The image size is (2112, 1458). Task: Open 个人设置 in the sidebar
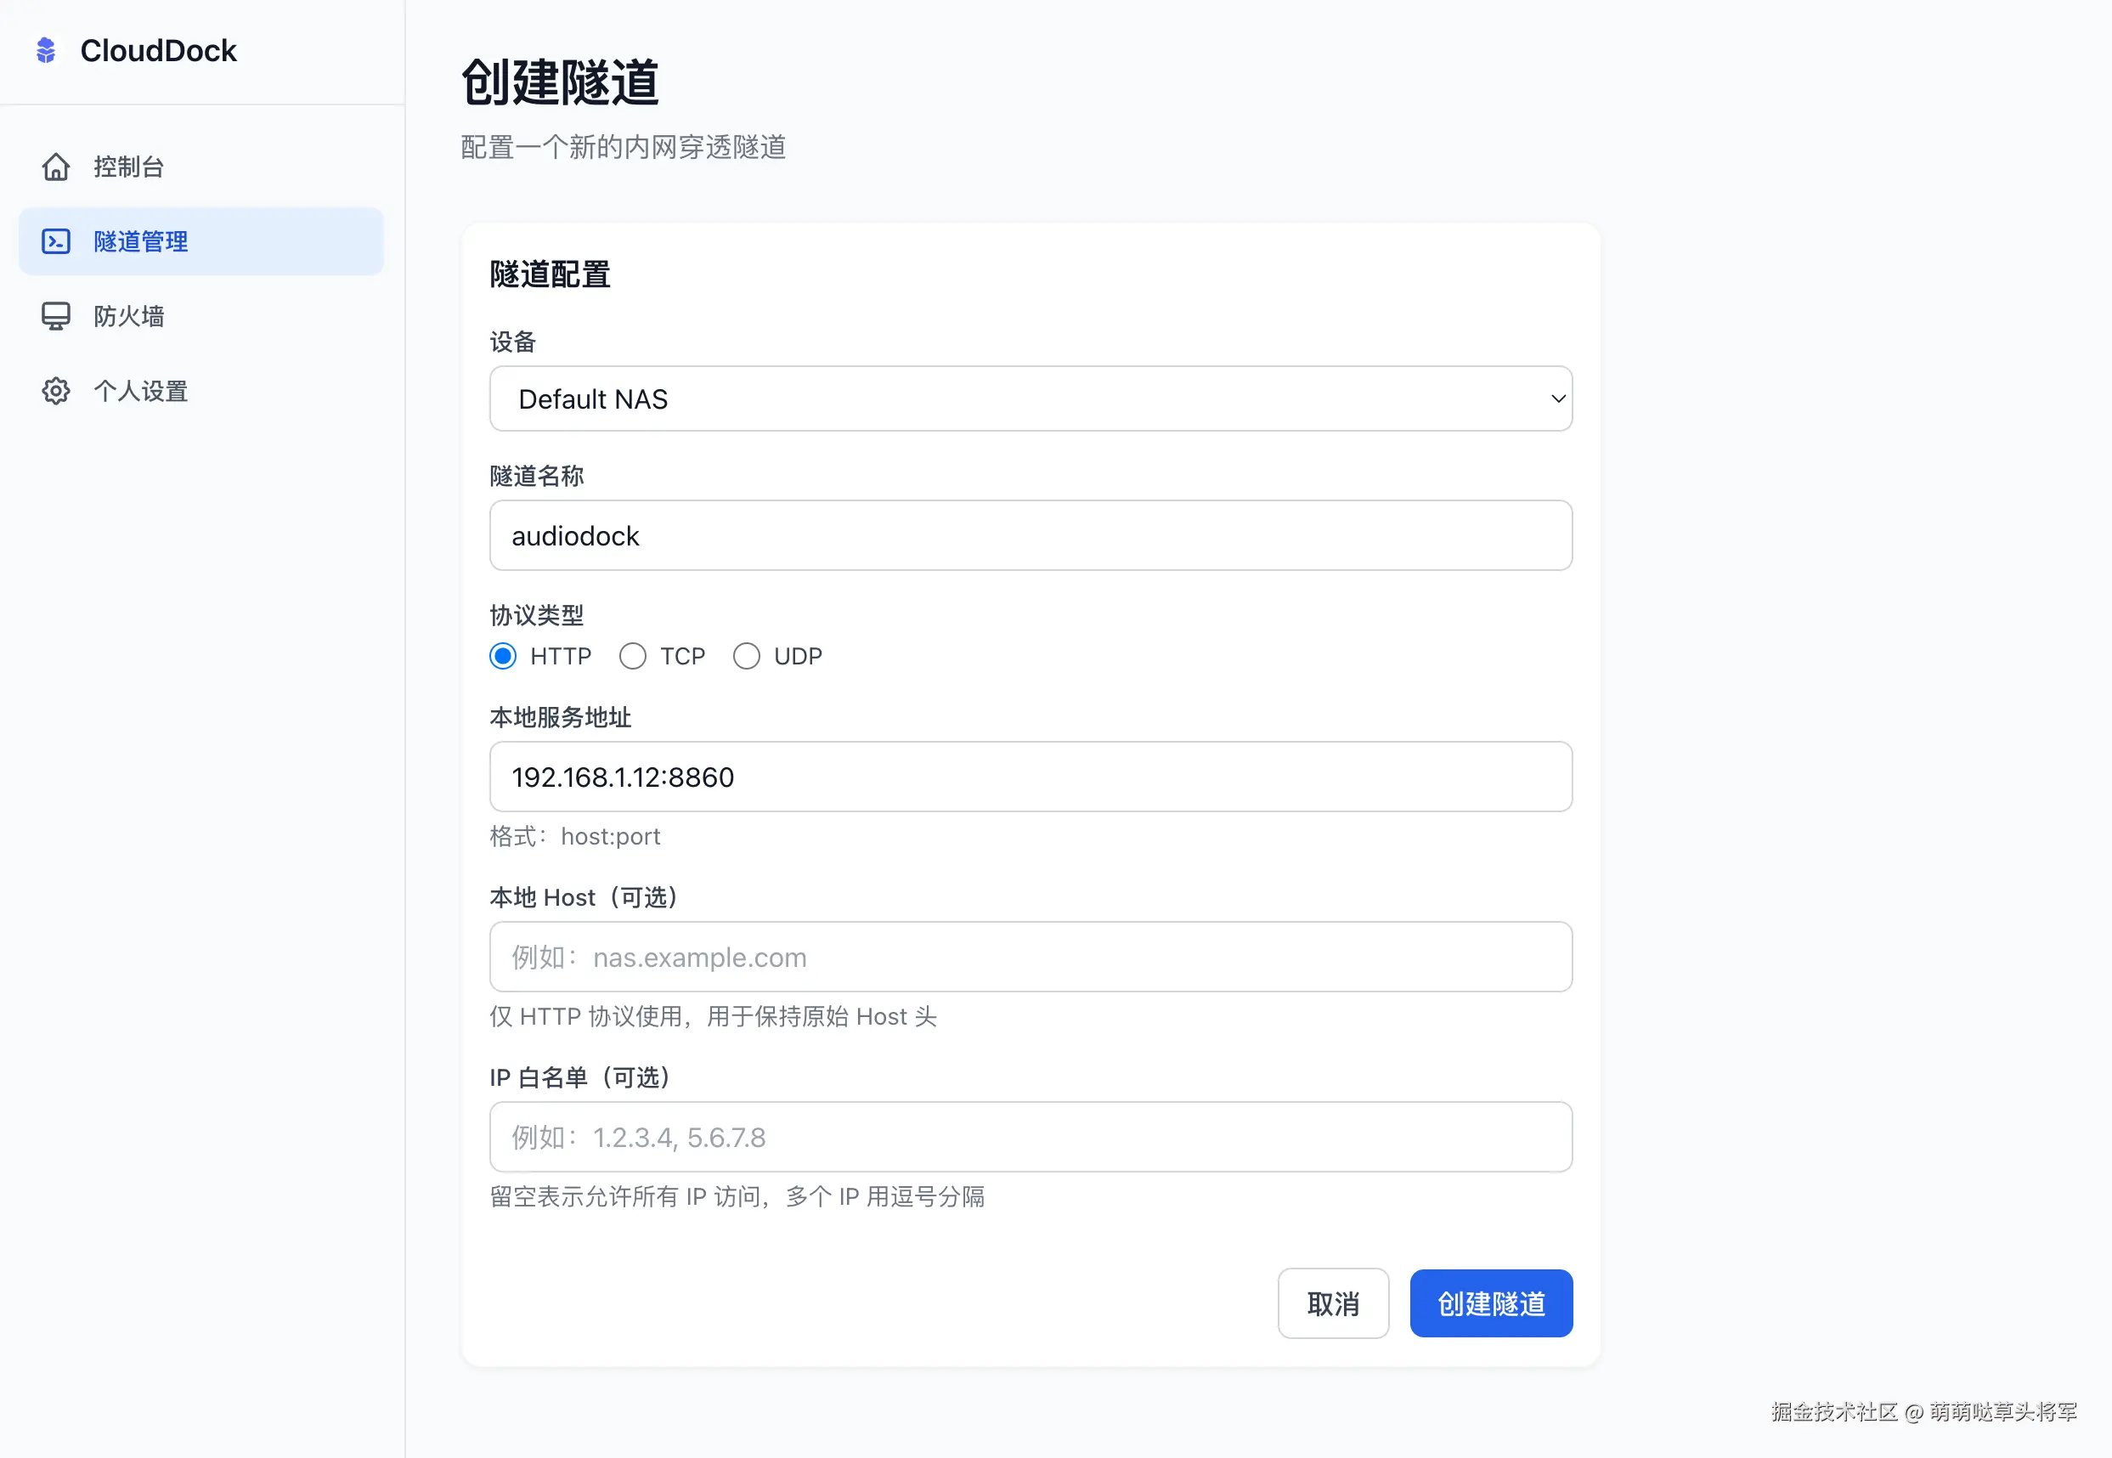click(140, 391)
